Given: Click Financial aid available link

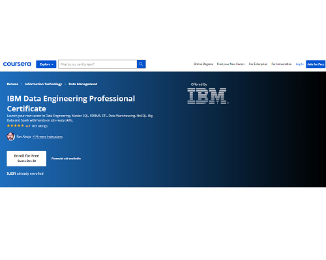Looking at the screenshot, I should click(66, 159).
